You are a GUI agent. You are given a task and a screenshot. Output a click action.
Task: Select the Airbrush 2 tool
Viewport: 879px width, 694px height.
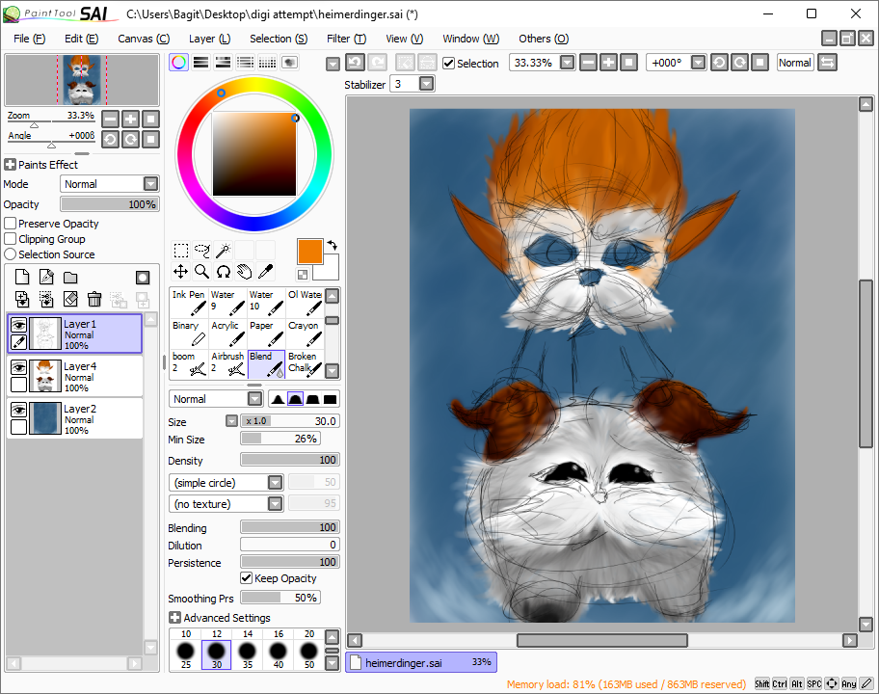[x=227, y=363]
